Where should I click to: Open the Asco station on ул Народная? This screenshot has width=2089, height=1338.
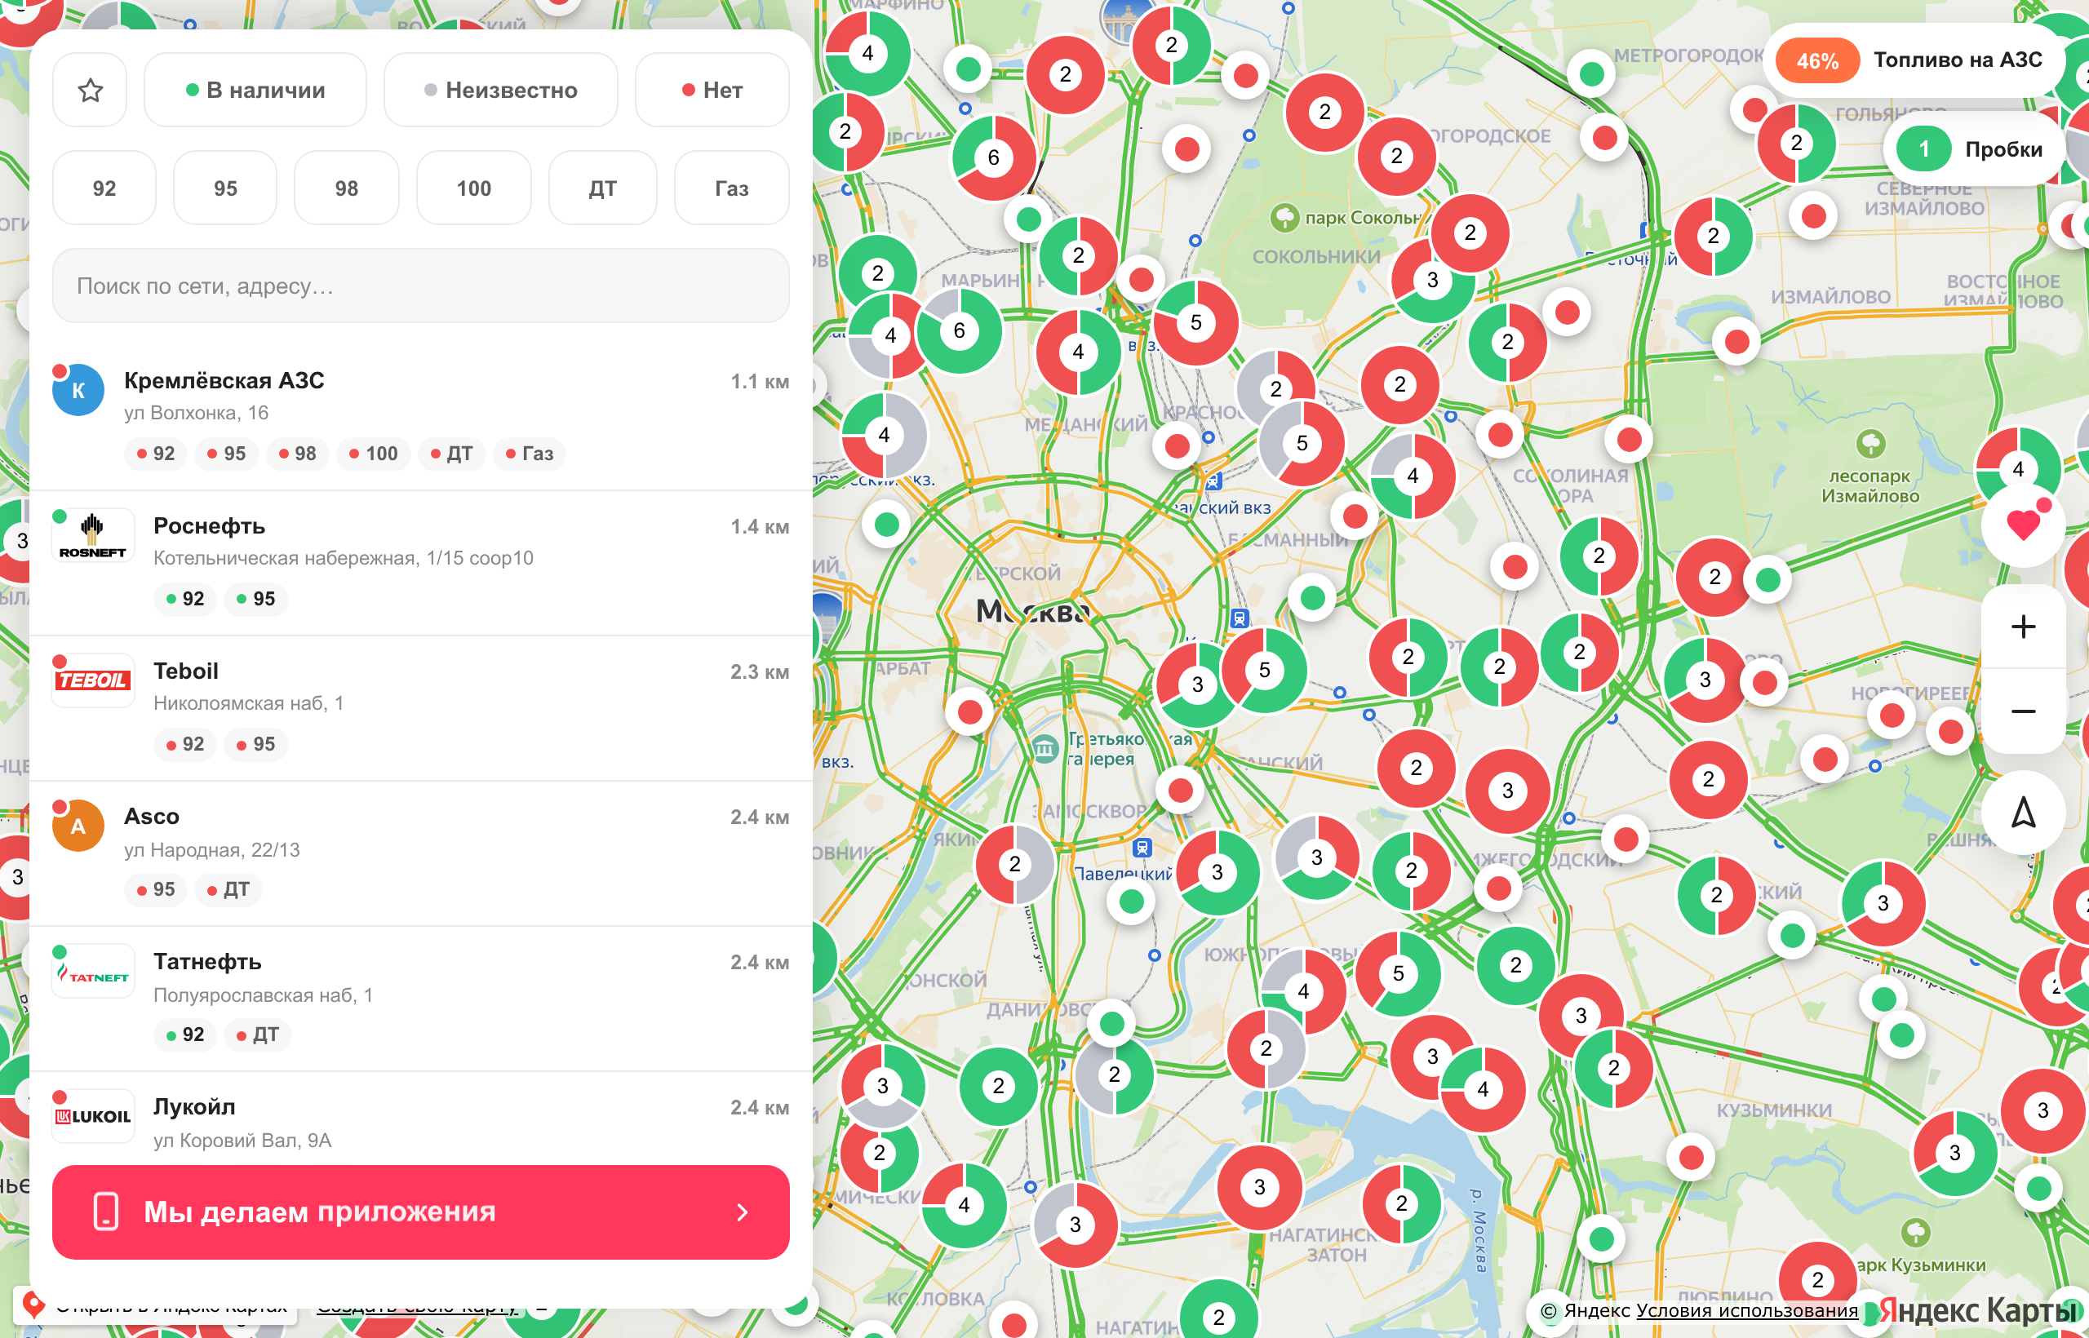pos(420,853)
